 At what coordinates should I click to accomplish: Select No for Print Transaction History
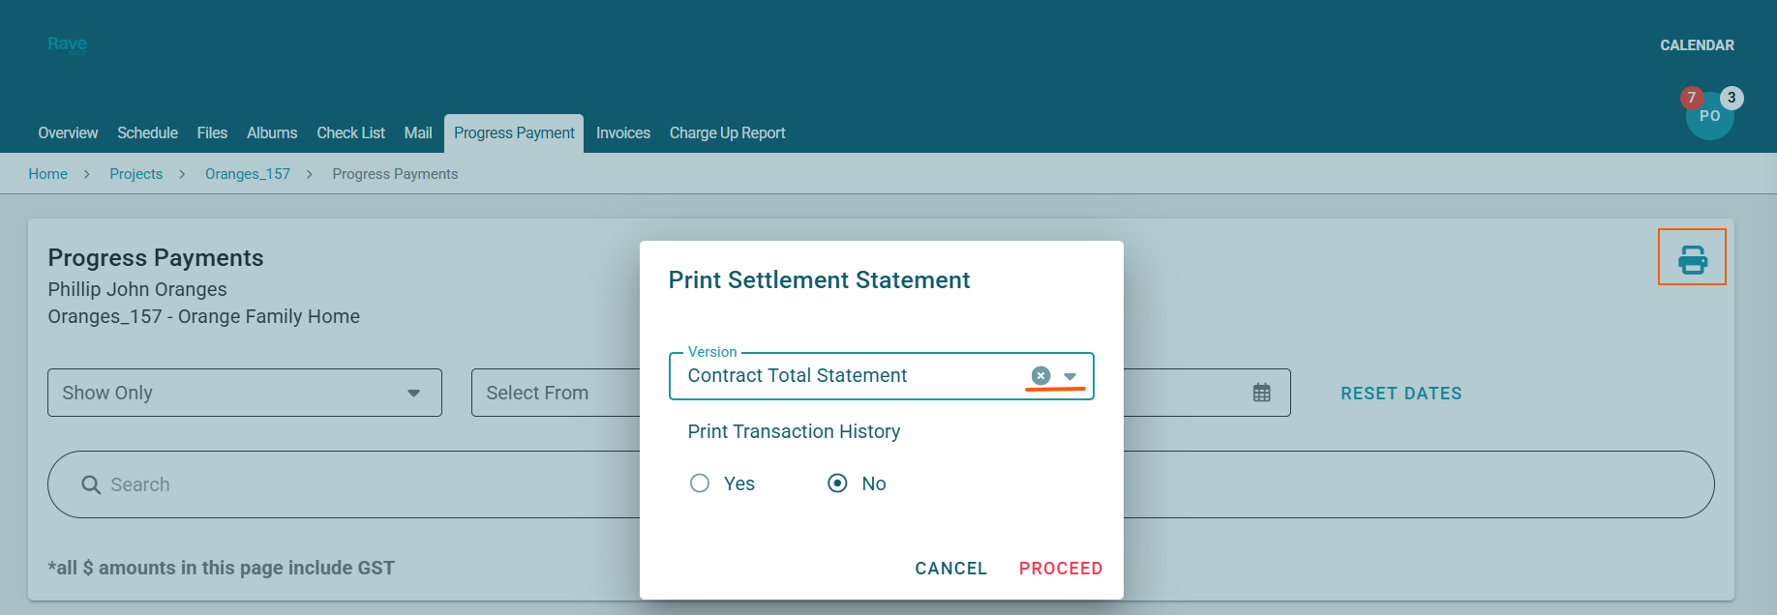pyautogui.click(x=837, y=483)
